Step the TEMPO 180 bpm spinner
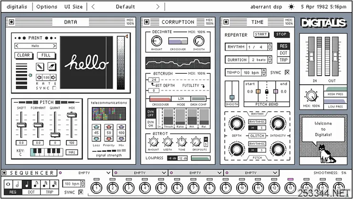353x199 pixels. click(x=264, y=72)
